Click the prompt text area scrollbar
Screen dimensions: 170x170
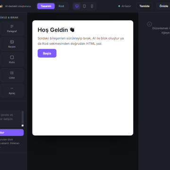tap(23, 118)
